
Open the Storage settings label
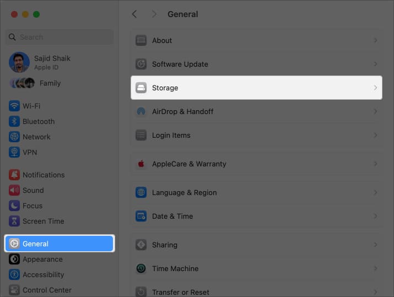[x=165, y=88]
